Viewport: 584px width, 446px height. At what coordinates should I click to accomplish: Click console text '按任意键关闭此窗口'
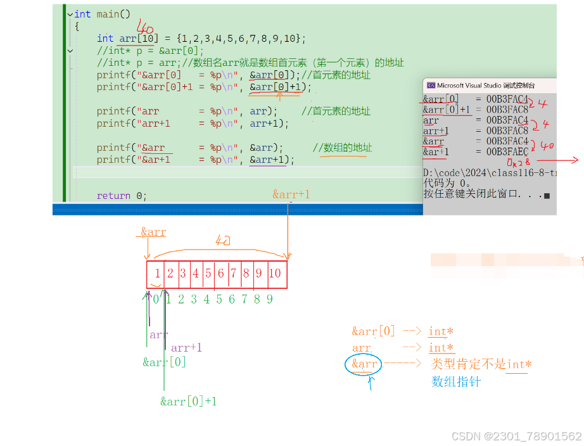471,194
